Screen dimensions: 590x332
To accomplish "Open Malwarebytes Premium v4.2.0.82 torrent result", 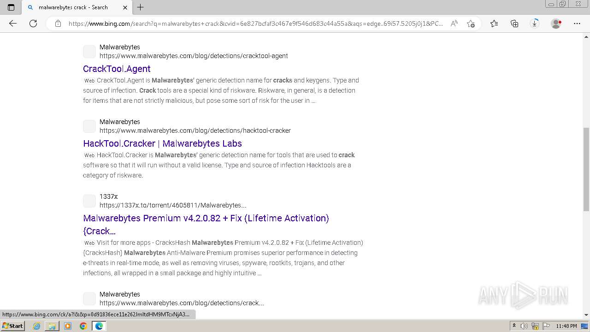I will click(206, 225).
